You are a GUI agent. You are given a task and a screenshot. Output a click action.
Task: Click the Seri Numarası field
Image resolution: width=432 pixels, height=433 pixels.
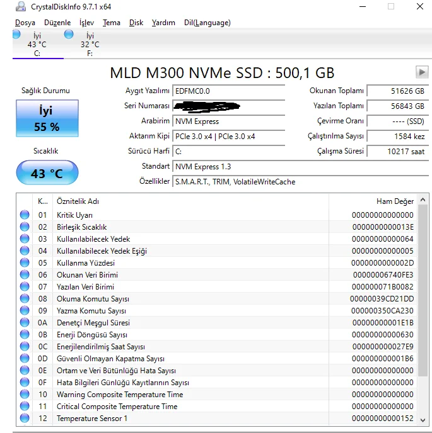pyautogui.click(x=228, y=106)
